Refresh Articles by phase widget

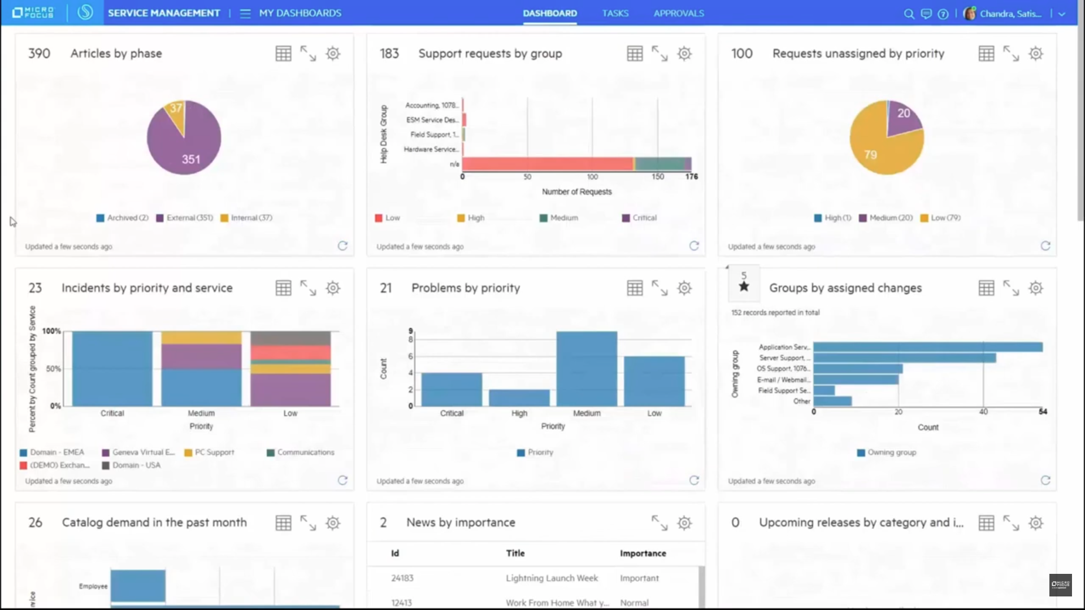coord(342,246)
